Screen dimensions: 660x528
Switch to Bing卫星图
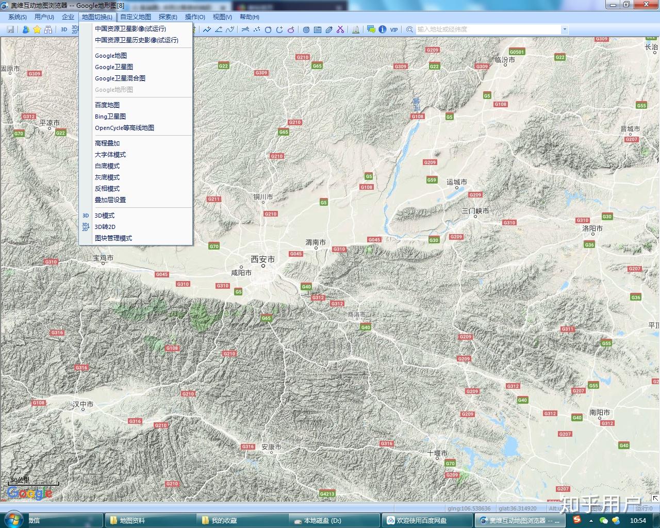[110, 117]
